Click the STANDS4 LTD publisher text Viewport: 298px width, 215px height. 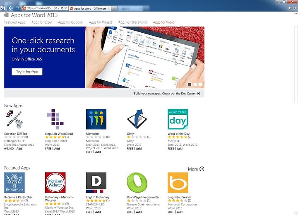pos(95,204)
